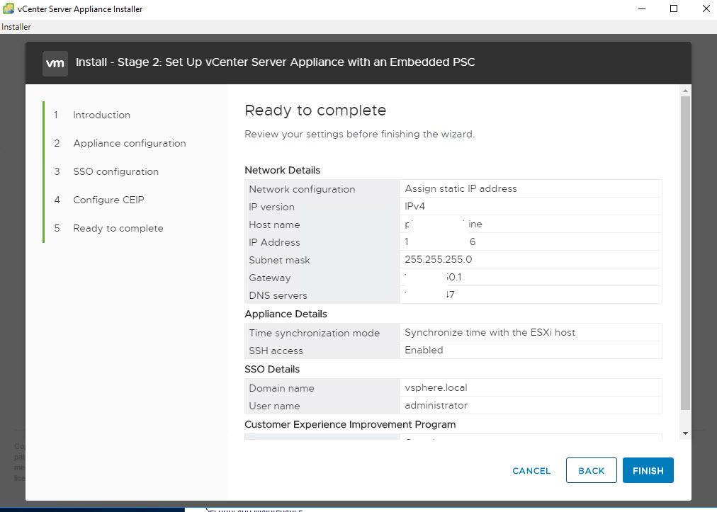Click the vCenter installer icon in title bar
Image resolution: width=717 pixels, height=512 pixels.
tap(9, 9)
